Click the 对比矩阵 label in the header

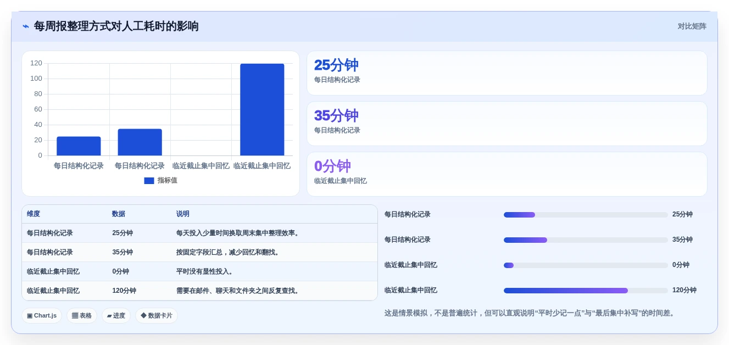coord(692,26)
